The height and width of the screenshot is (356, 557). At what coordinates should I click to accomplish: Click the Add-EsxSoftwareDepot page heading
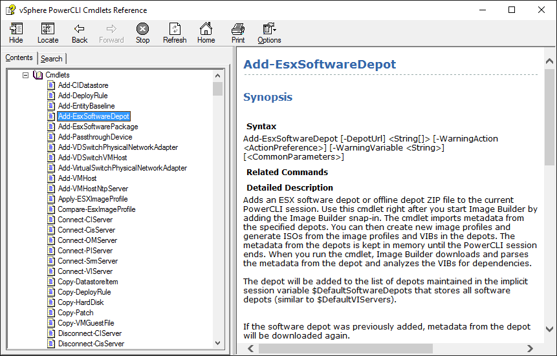tap(320, 64)
